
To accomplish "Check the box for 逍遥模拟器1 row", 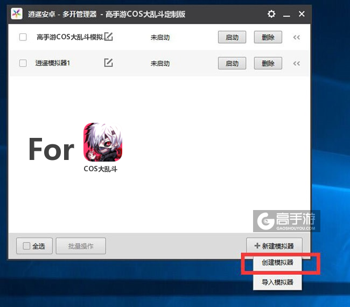I will coord(23,63).
